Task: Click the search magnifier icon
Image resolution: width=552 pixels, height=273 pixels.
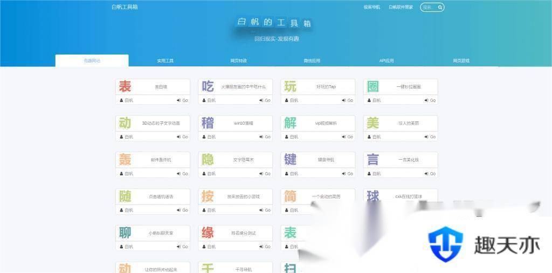Action: click(x=440, y=7)
